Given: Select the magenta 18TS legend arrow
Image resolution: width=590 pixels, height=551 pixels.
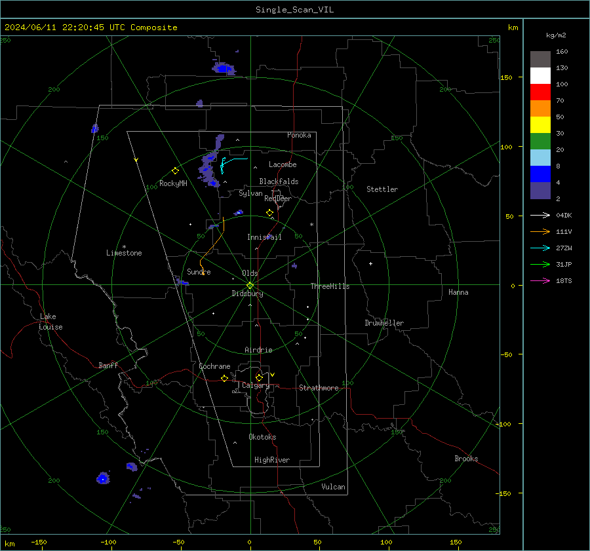Looking at the screenshot, I should (x=540, y=280).
